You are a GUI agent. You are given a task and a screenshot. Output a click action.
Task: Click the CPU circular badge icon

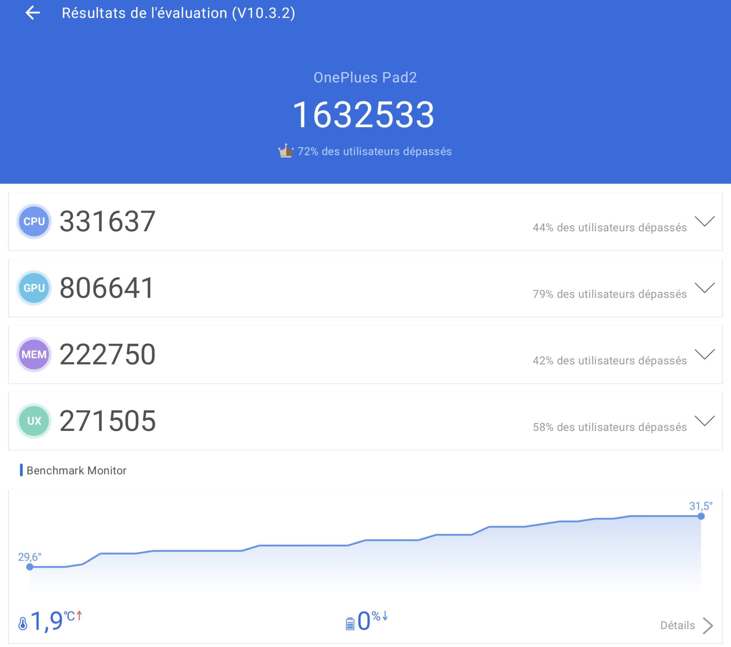(34, 221)
